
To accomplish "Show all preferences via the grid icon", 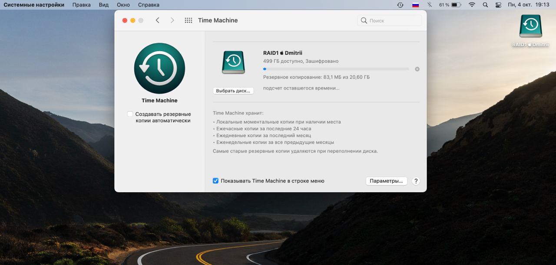I will pos(188,20).
